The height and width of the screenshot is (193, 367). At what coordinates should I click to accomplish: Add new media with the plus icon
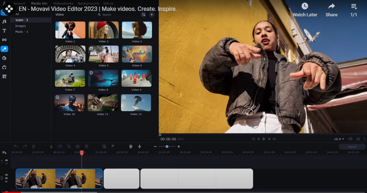click(152, 15)
